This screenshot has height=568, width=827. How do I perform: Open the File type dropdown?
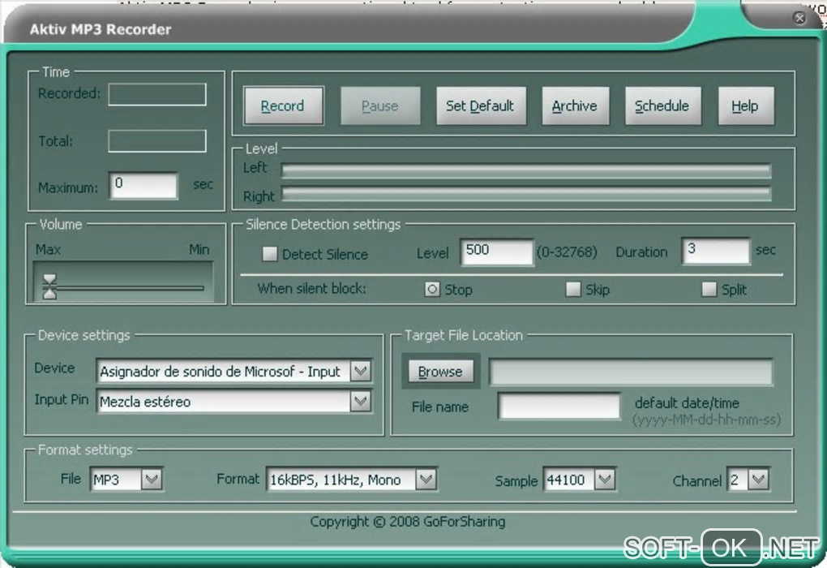coord(152,480)
